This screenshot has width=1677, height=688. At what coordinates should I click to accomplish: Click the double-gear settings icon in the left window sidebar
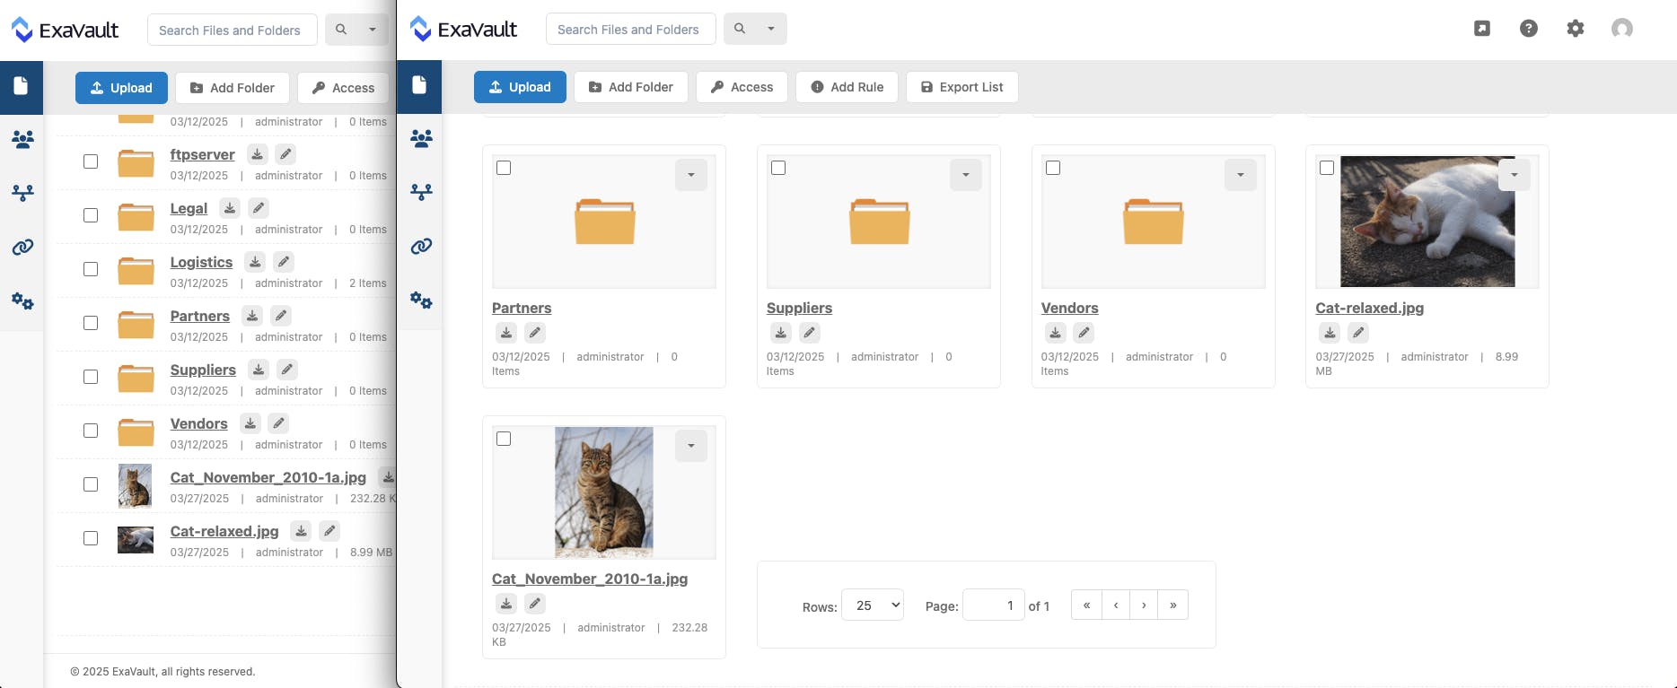[22, 300]
